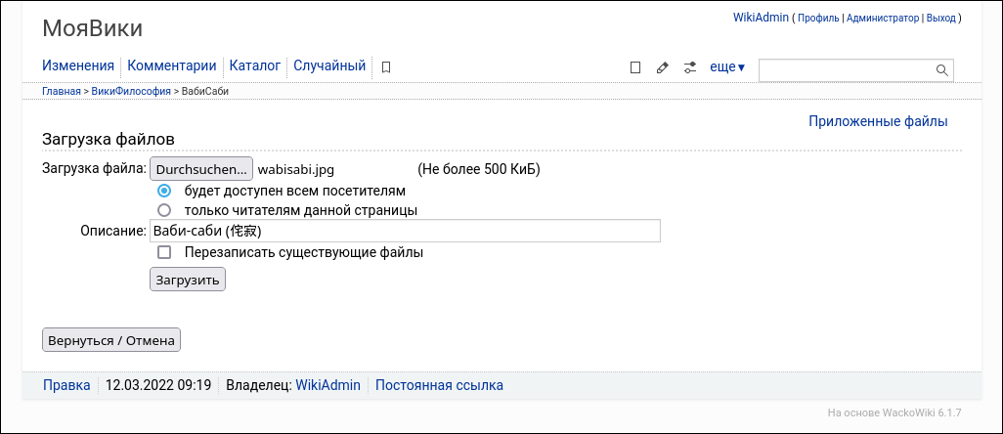Viewport: 1003px width, 434px height.
Task: Click into the Описание text field
Action: coord(405,231)
